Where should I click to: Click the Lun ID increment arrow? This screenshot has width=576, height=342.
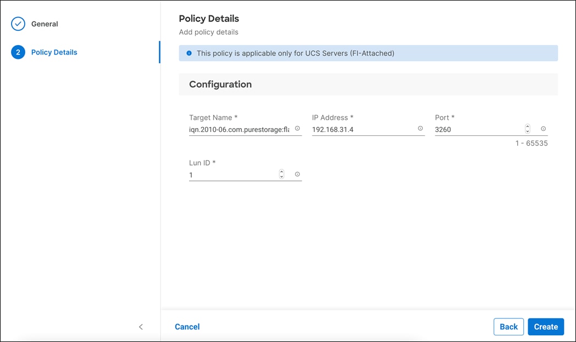click(x=281, y=172)
